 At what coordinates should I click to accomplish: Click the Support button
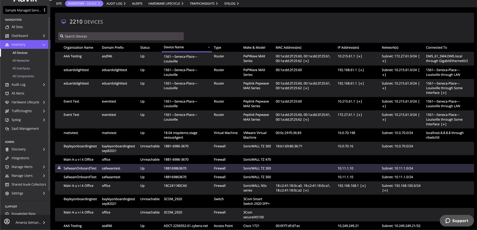click(457, 221)
